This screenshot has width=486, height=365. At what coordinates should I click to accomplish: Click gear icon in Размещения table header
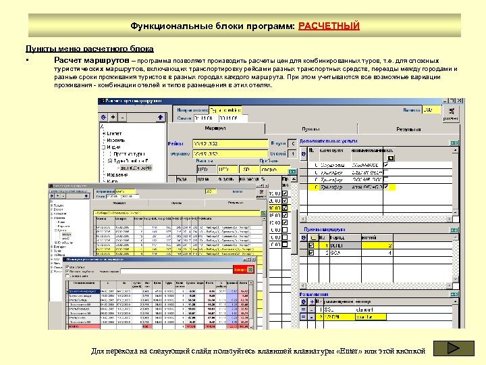click(x=304, y=301)
